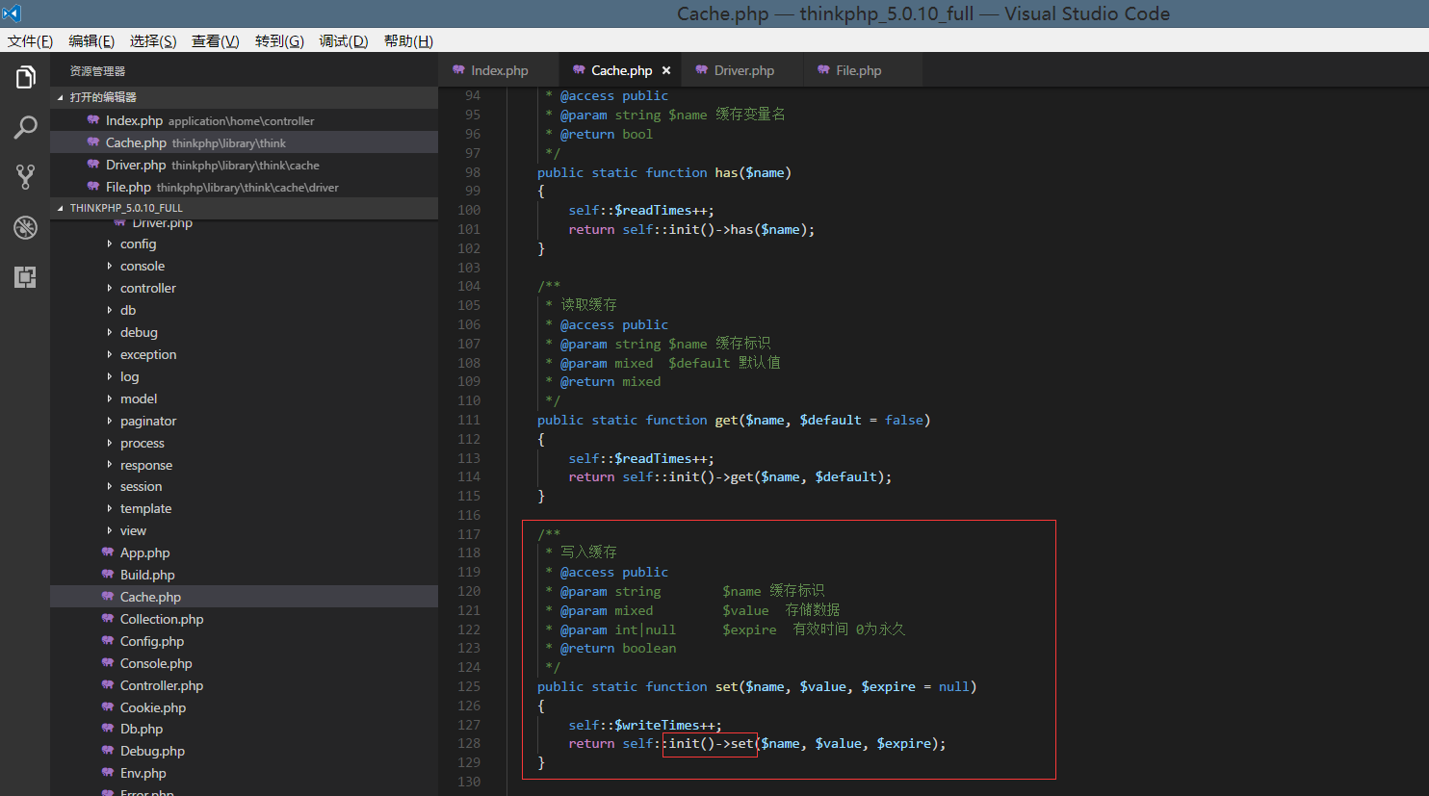
Task: Click PHP icon beside Debug.php in tree
Action: tap(108, 751)
